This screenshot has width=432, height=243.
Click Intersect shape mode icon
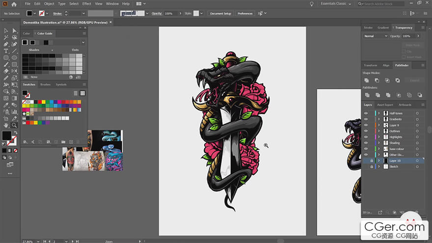pos(387,81)
